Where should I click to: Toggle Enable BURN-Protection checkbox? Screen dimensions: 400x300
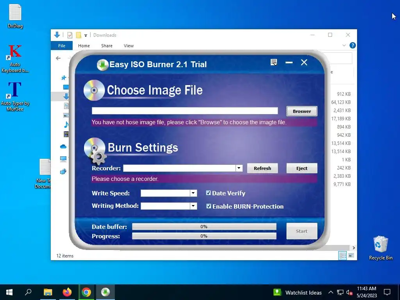point(209,206)
